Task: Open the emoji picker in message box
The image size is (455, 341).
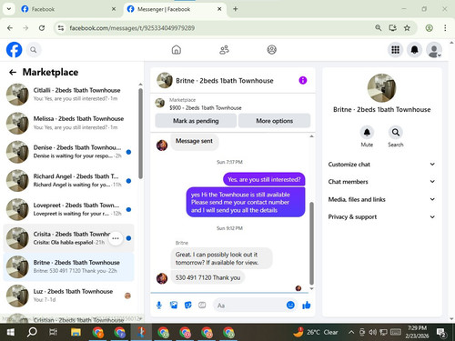Action: [x=290, y=305]
